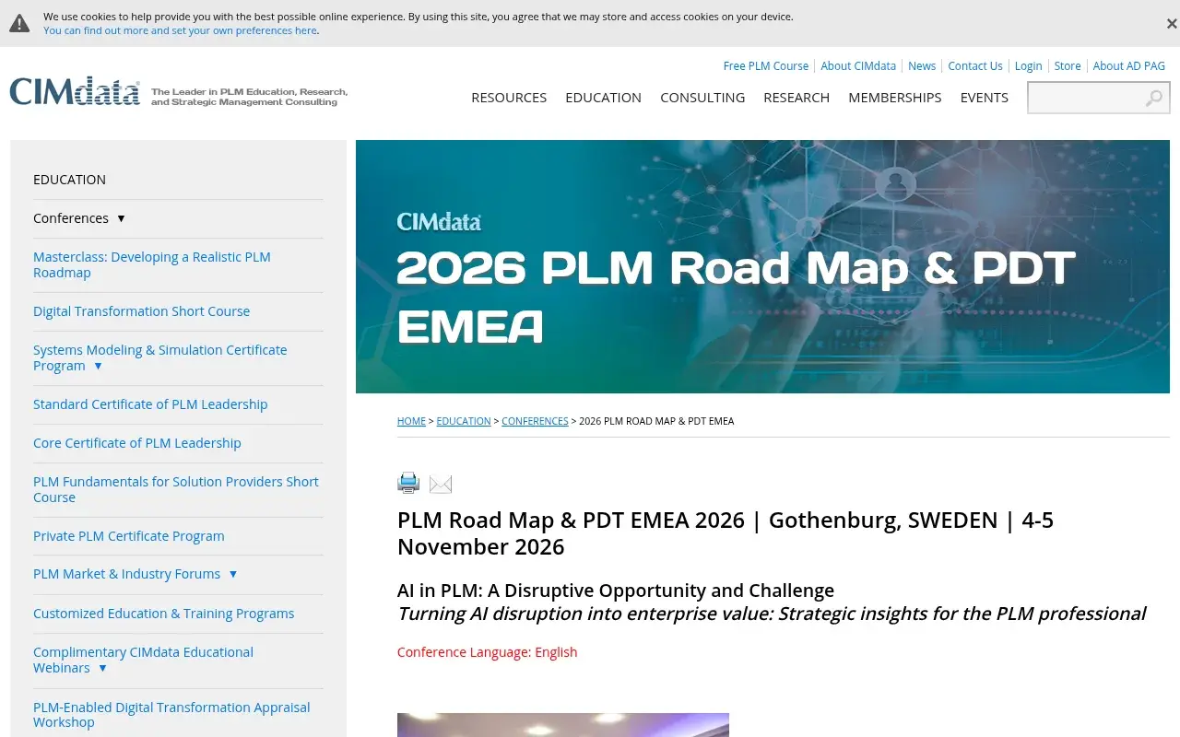Open PLM-Enabled Digital Transformation Appraisal Workshop

[171, 715]
